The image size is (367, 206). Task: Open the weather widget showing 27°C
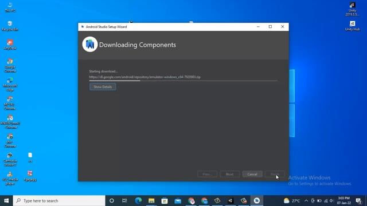292,201
